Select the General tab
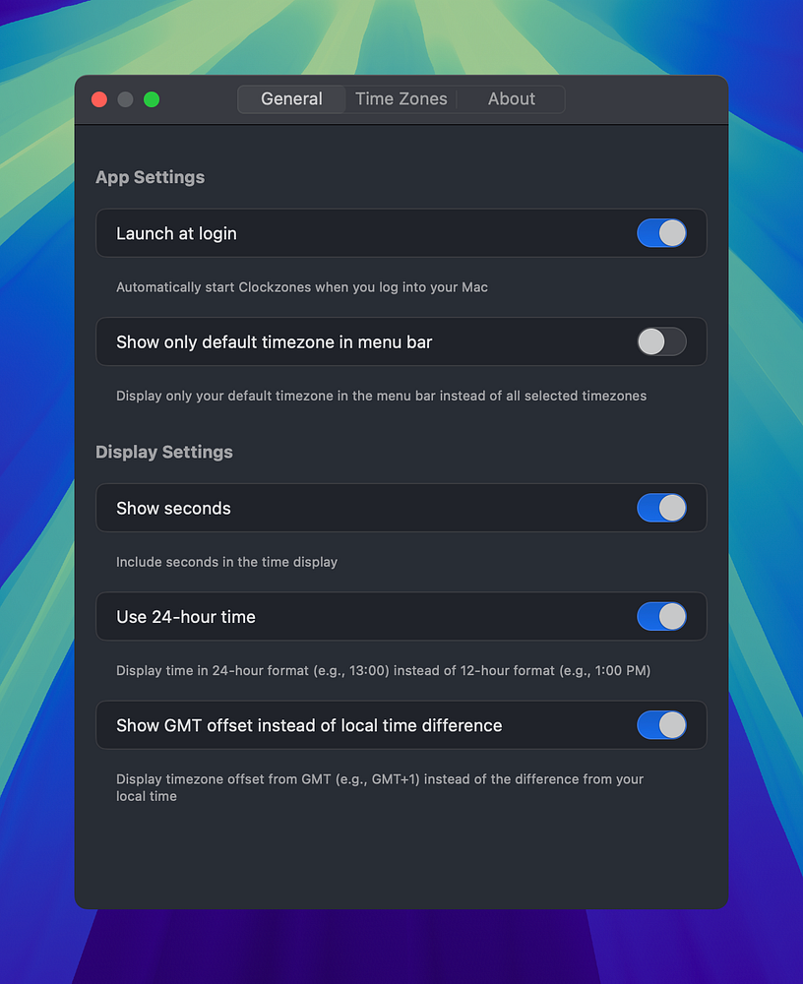Screen dimensions: 803x984 [x=291, y=99]
